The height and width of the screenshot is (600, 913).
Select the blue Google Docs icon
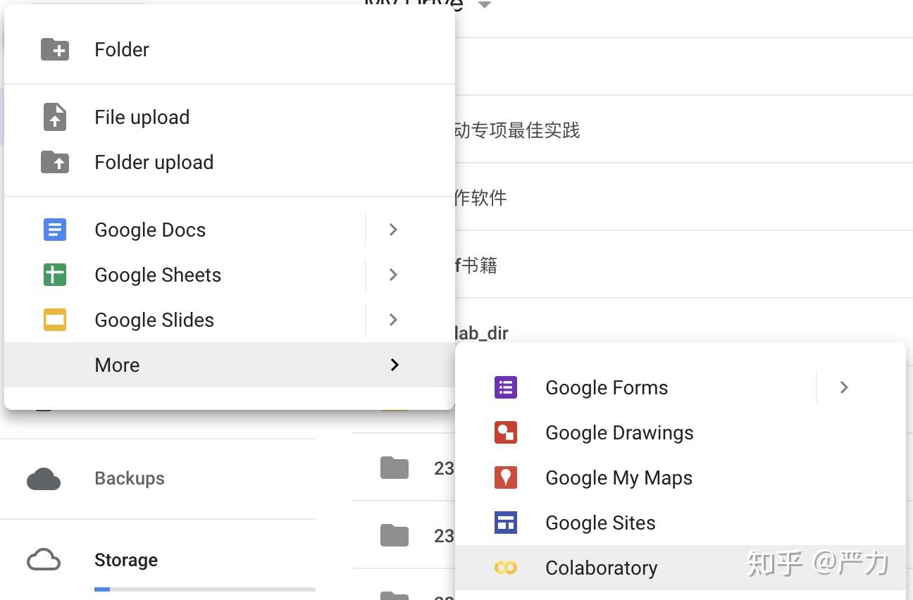tap(55, 230)
